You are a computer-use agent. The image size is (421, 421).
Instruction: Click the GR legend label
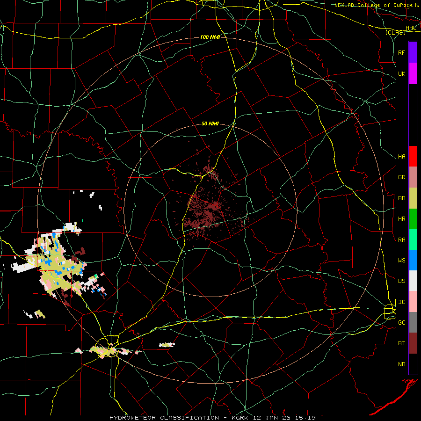pyautogui.click(x=402, y=177)
